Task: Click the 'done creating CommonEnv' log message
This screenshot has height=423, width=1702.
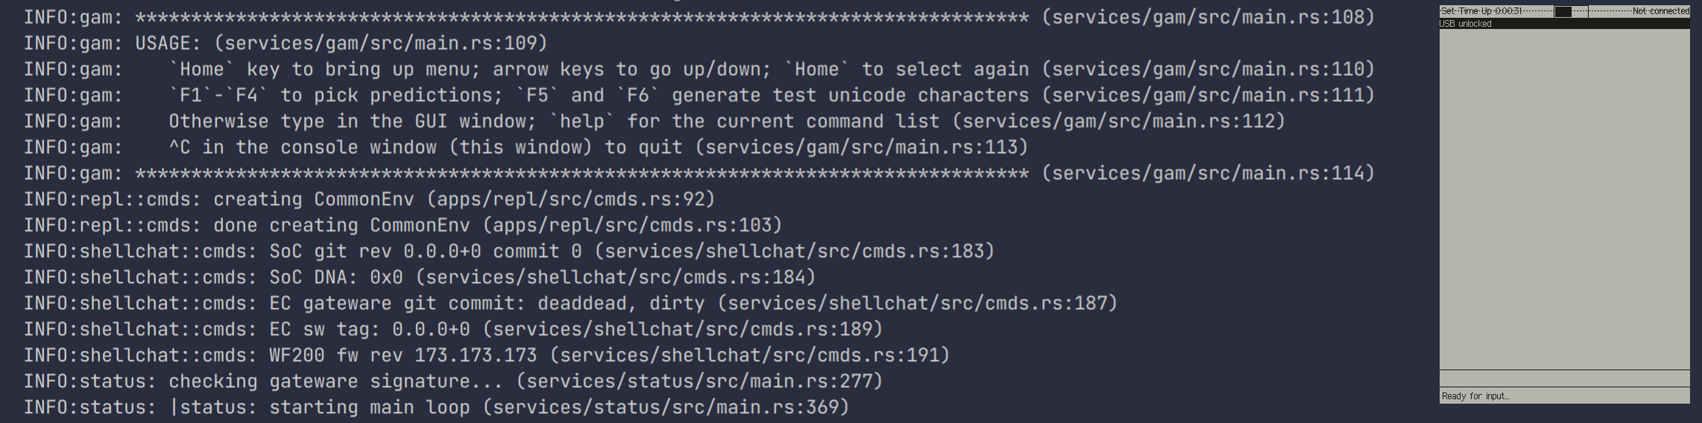Action: [x=341, y=226]
